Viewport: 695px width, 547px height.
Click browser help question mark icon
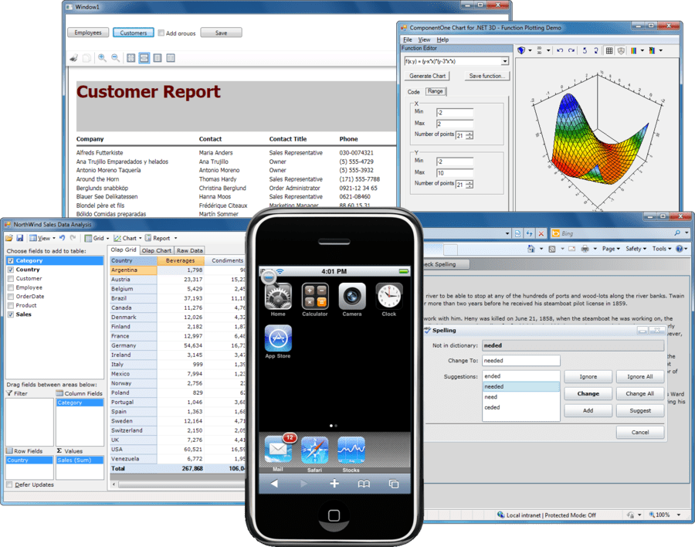(679, 249)
